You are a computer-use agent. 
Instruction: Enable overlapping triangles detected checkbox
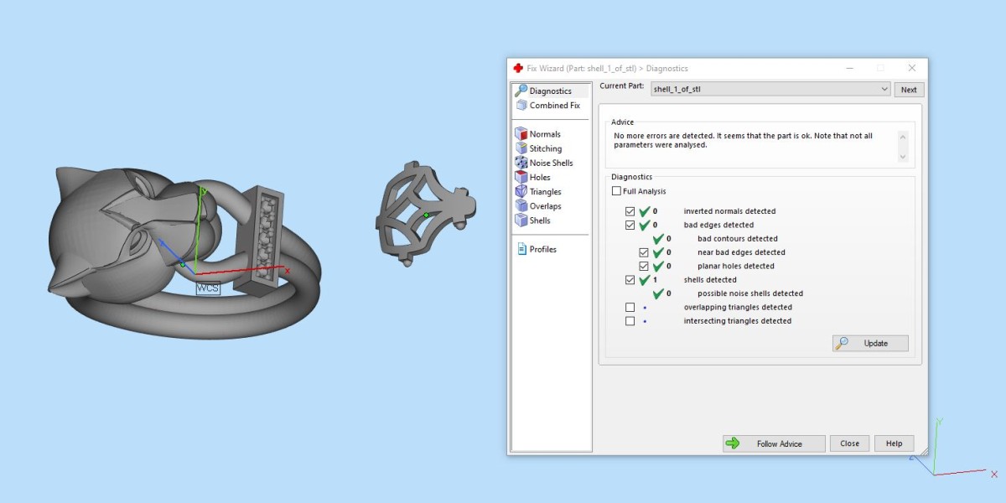[630, 308]
